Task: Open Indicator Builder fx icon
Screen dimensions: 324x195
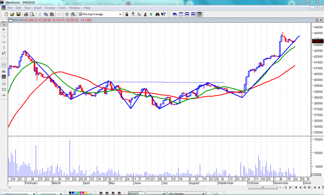Action: coord(139,14)
